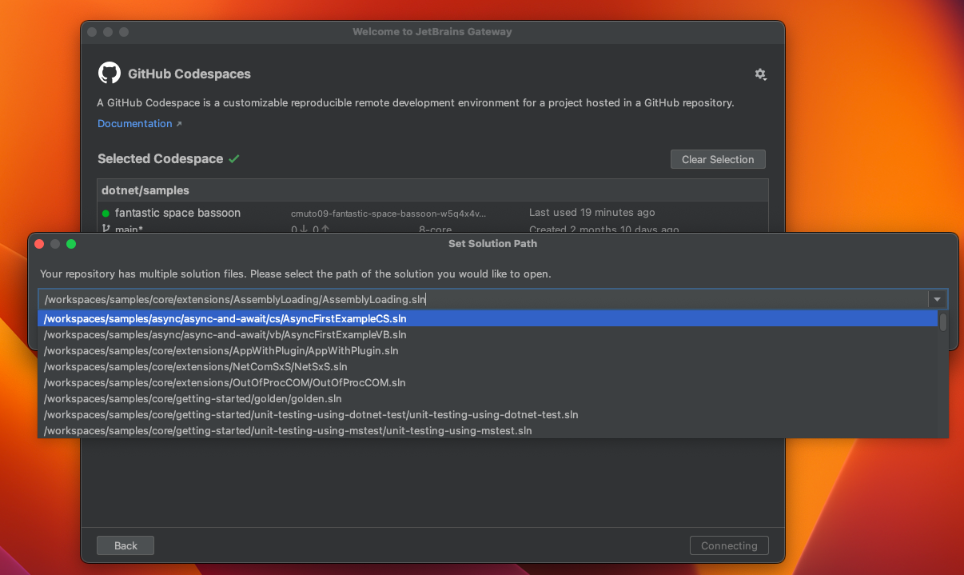Pick the golden.sln entry
Screen dimensions: 964x575
(x=488, y=398)
